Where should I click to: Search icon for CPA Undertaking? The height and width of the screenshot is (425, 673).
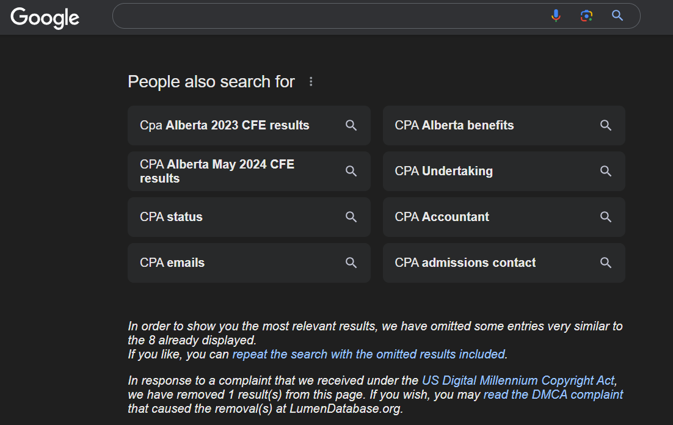(606, 171)
